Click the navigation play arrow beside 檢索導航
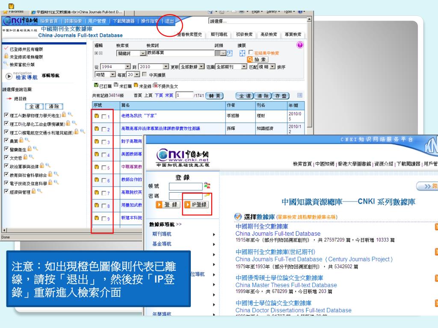The height and width of the screenshot is (328, 438). 9,76
